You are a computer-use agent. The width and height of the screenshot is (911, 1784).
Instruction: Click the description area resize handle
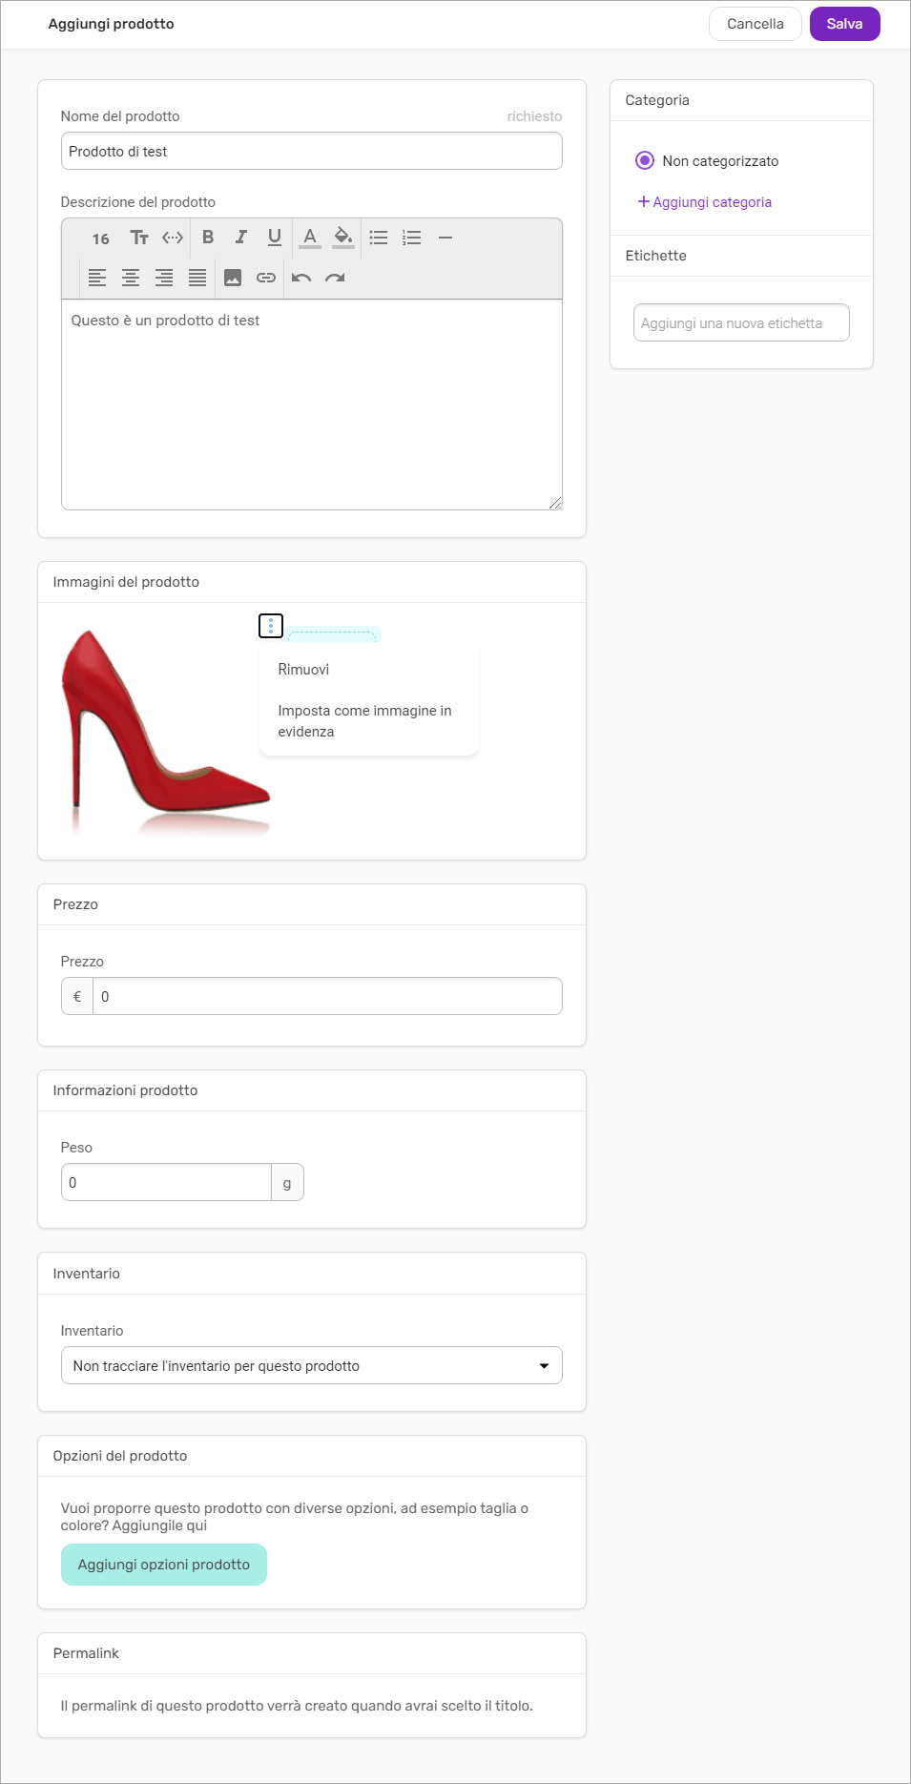point(555,503)
